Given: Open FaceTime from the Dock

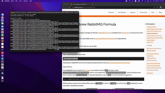Looking at the screenshot, I should tap(2, 35).
